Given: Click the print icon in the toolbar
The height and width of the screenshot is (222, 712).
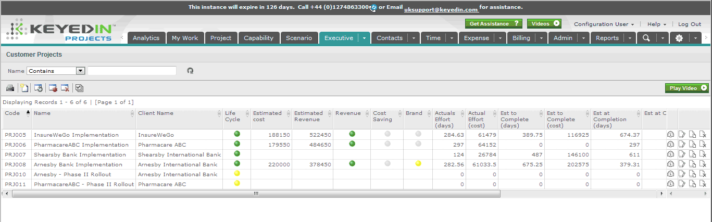Looking at the screenshot, I should [10, 88].
